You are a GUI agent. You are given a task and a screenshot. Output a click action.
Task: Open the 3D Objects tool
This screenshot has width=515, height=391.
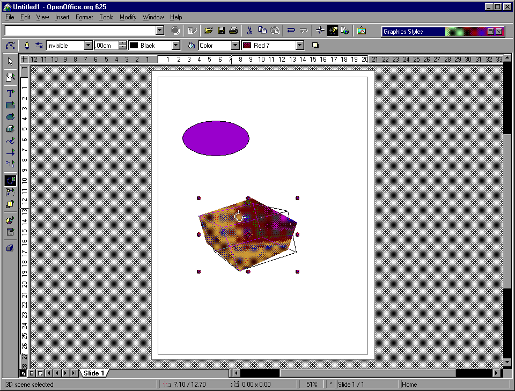(10, 129)
